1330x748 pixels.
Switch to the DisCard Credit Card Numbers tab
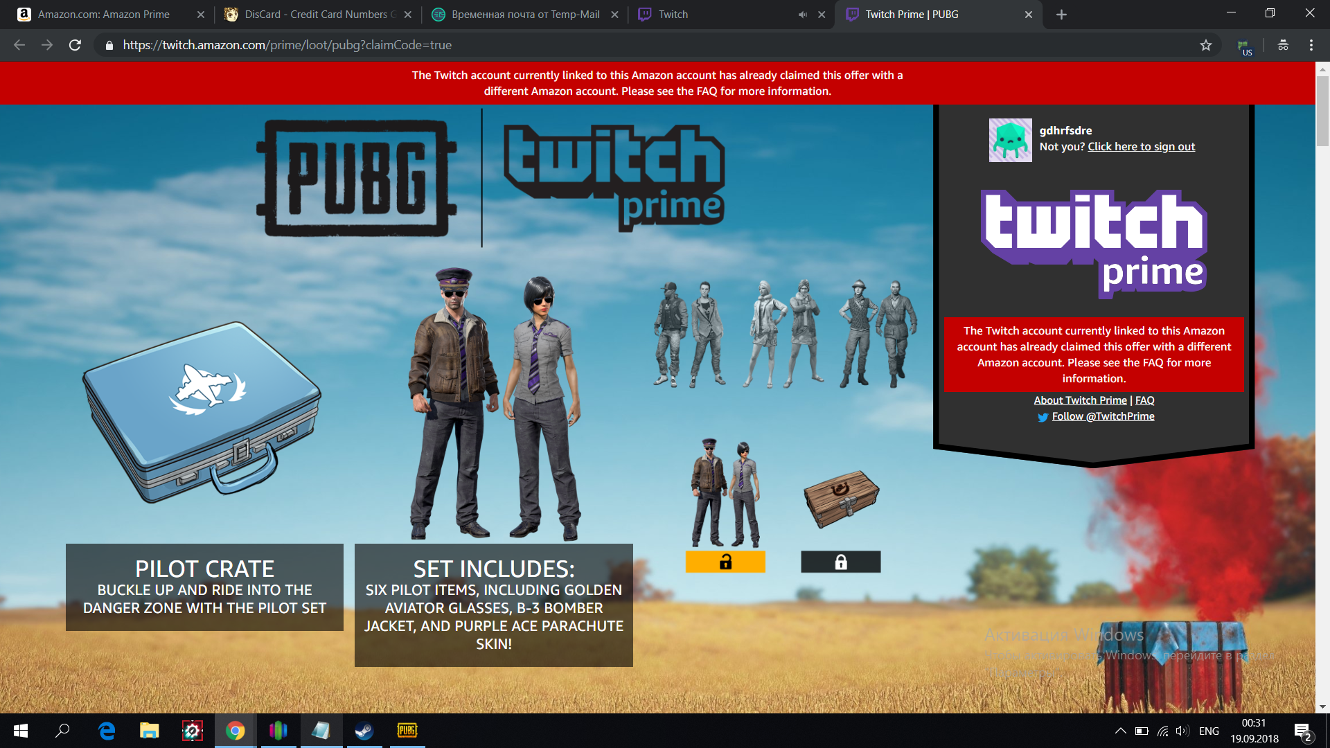point(317,15)
